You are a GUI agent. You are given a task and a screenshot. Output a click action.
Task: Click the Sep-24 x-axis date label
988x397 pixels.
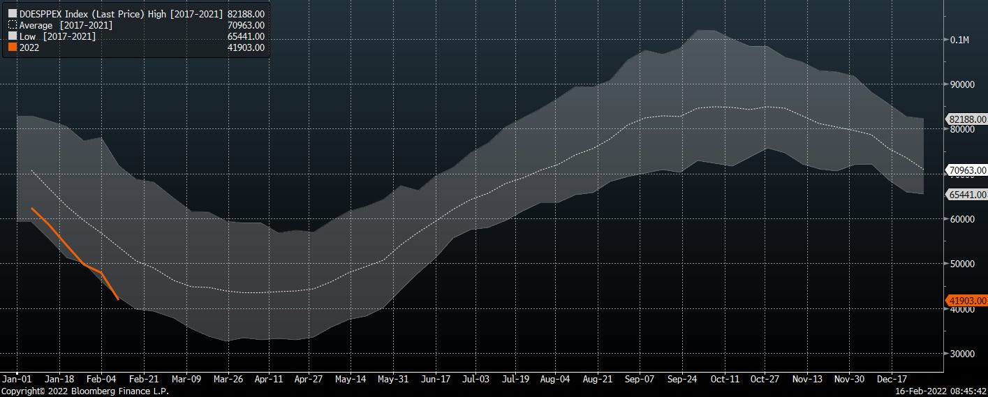[x=683, y=379]
